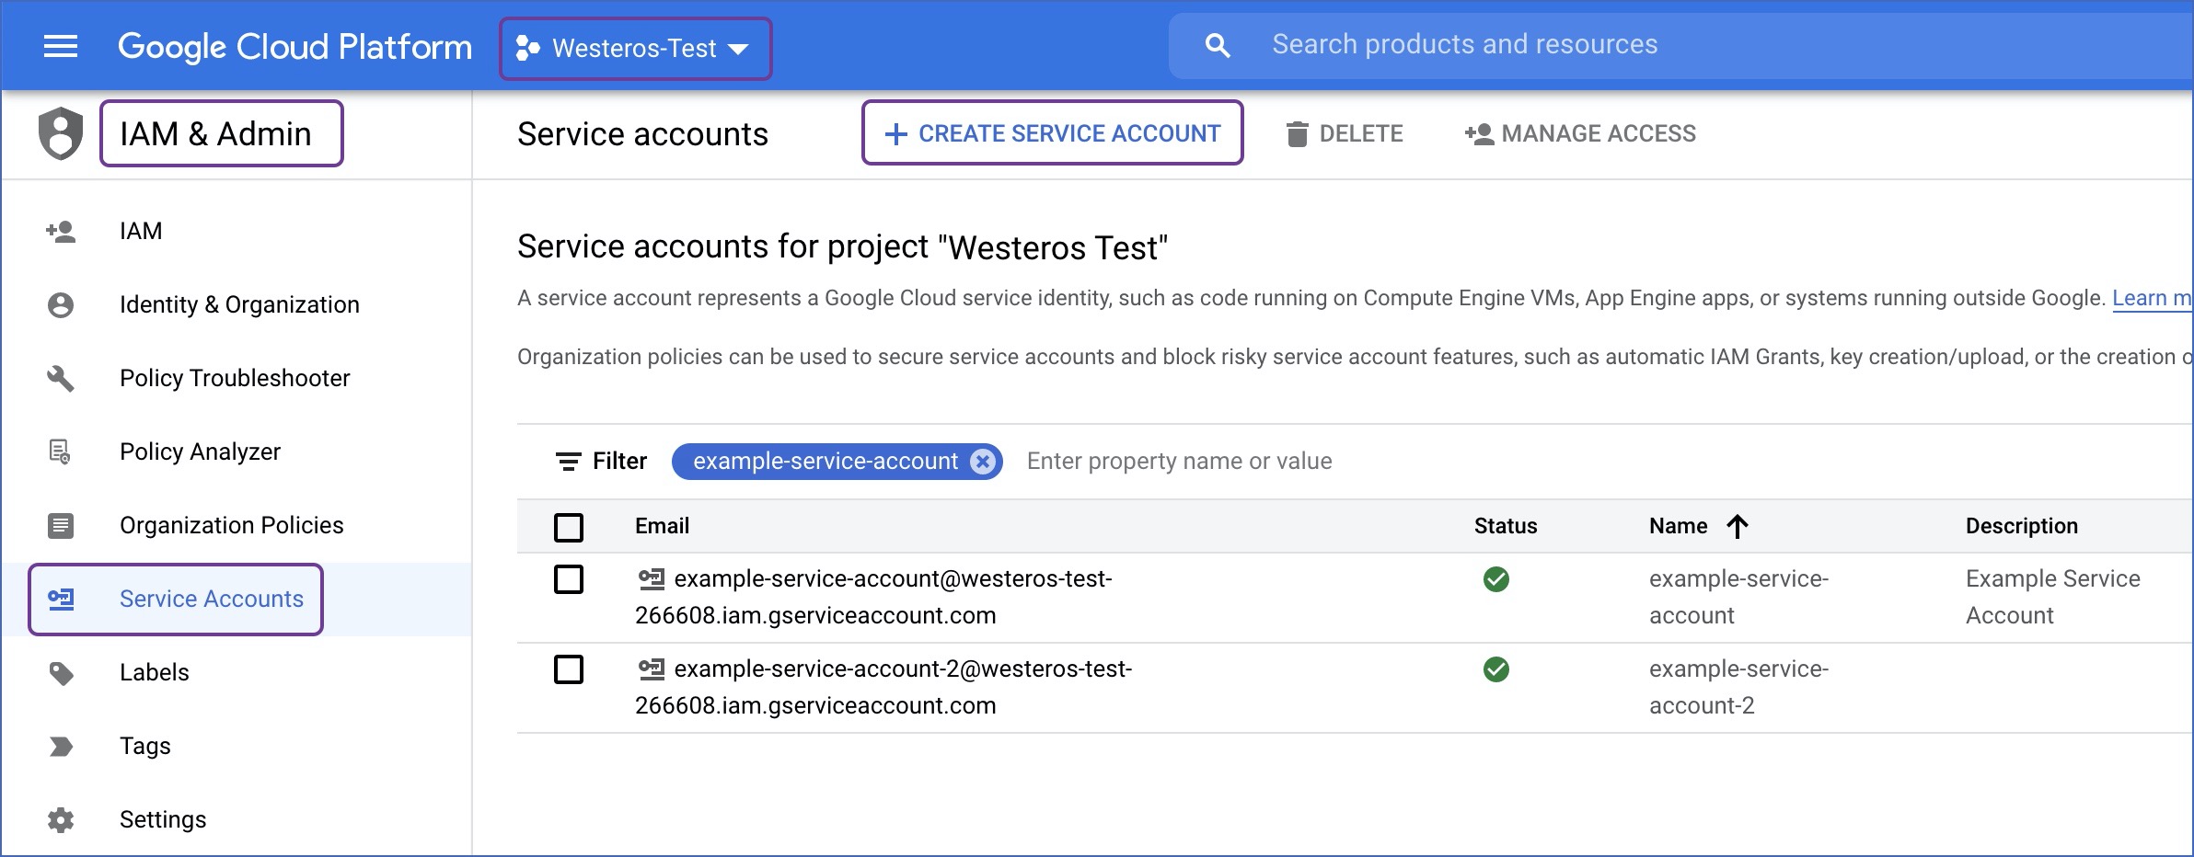Toggle the select-all checkbox in table header
Viewport: 2194px width, 857px height.
coord(569,527)
